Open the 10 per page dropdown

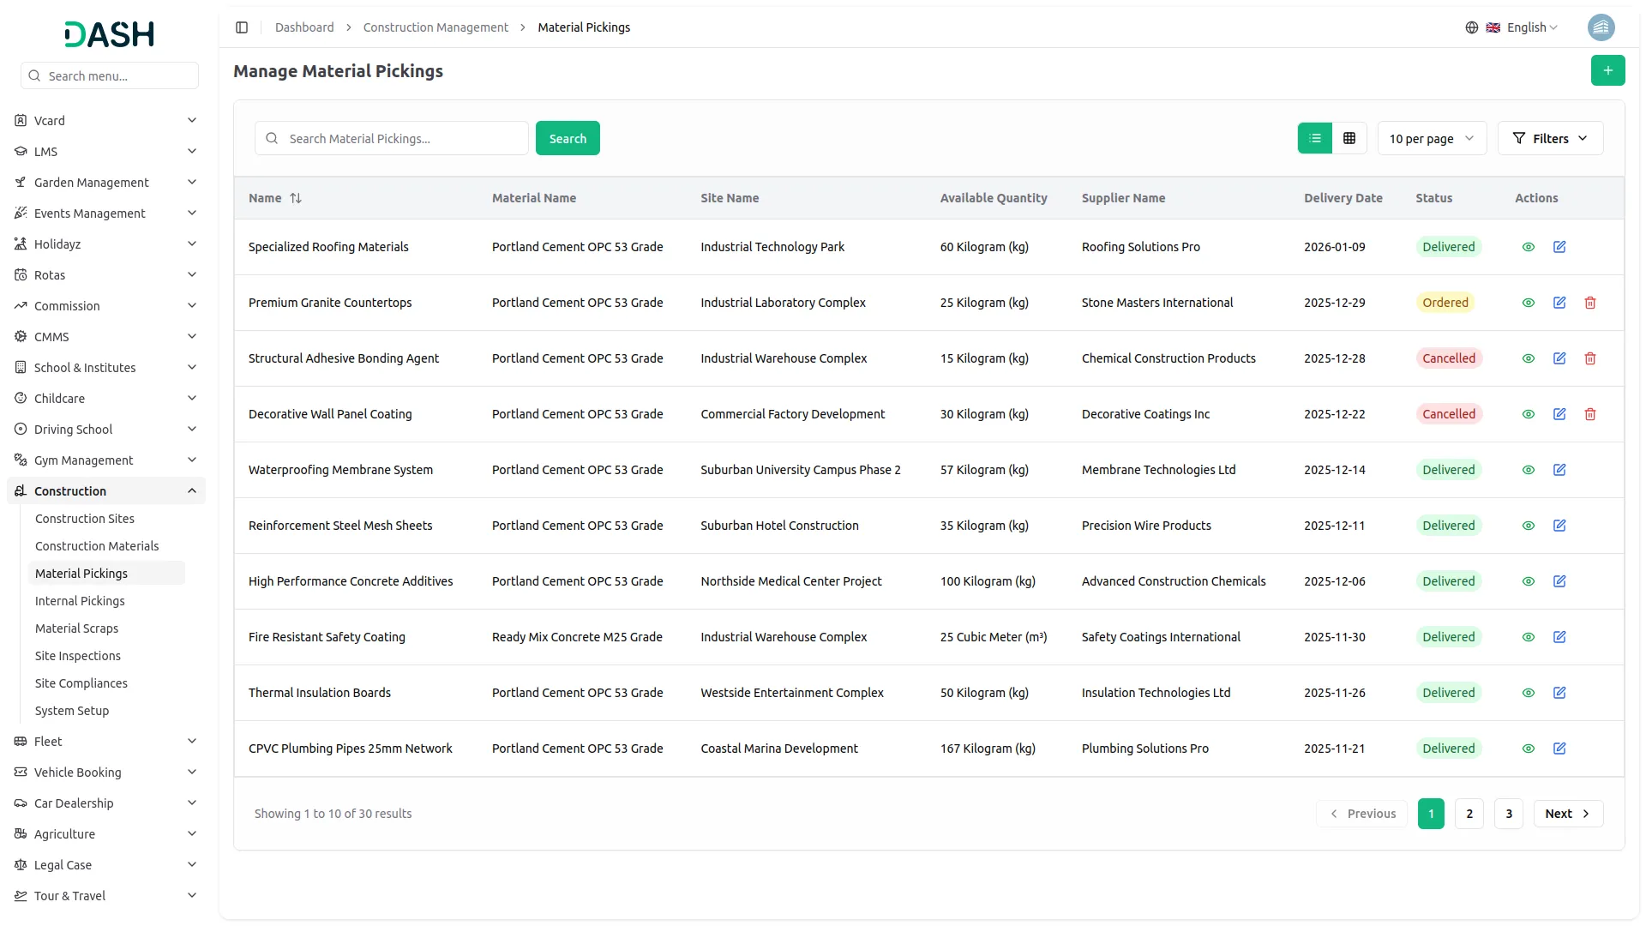click(x=1431, y=138)
